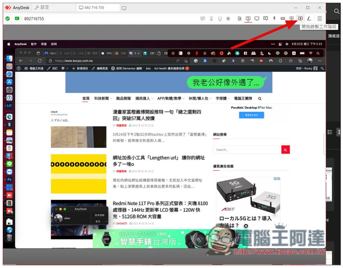Expand 科技新聞 navigation dropdown

103,98
